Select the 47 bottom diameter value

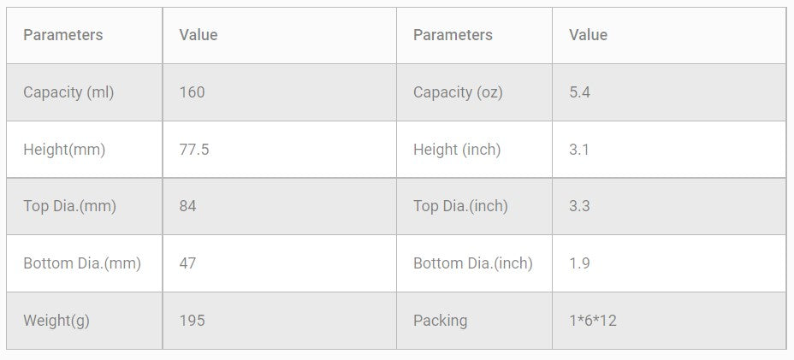[x=188, y=263]
